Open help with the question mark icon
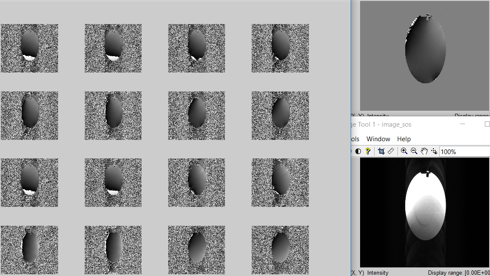490x276 pixels. pos(368,151)
